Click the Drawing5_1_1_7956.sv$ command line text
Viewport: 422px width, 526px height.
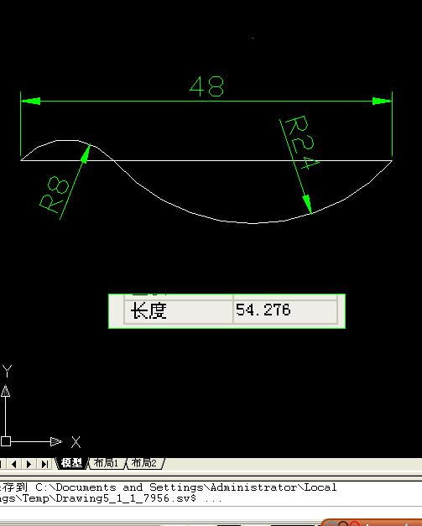(x=126, y=498)
